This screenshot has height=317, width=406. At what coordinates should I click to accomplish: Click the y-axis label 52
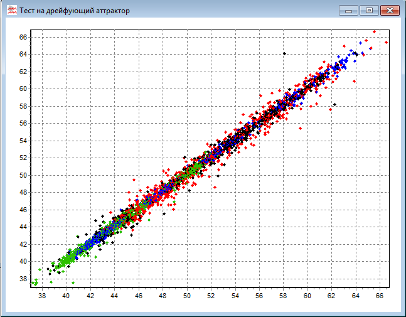pyautogui.click(x=22, y=158)
